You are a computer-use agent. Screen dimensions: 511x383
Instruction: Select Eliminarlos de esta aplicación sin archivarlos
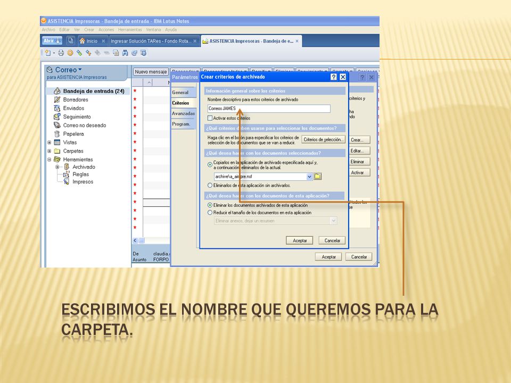[x=210, y=185]
